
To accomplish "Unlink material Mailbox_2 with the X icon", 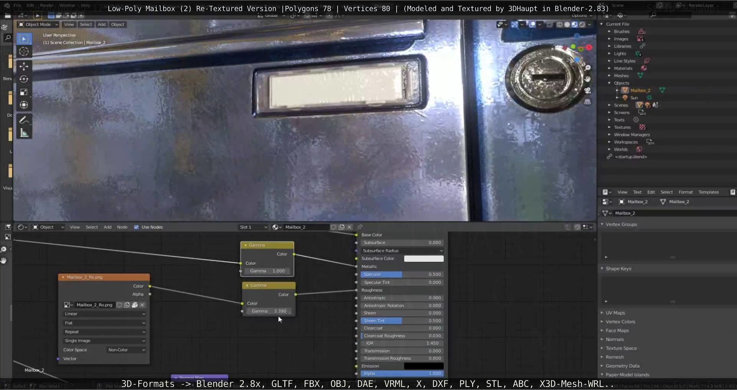I will pos(349,227).
